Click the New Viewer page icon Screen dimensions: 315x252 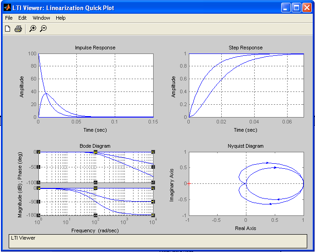[x=7, y=29]
